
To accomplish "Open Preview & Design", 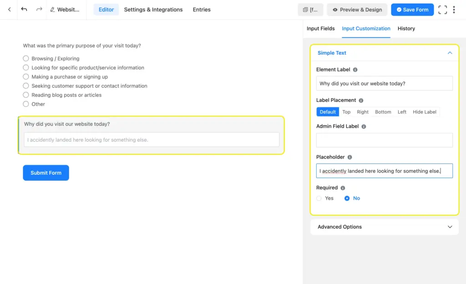I will (357, 9).
